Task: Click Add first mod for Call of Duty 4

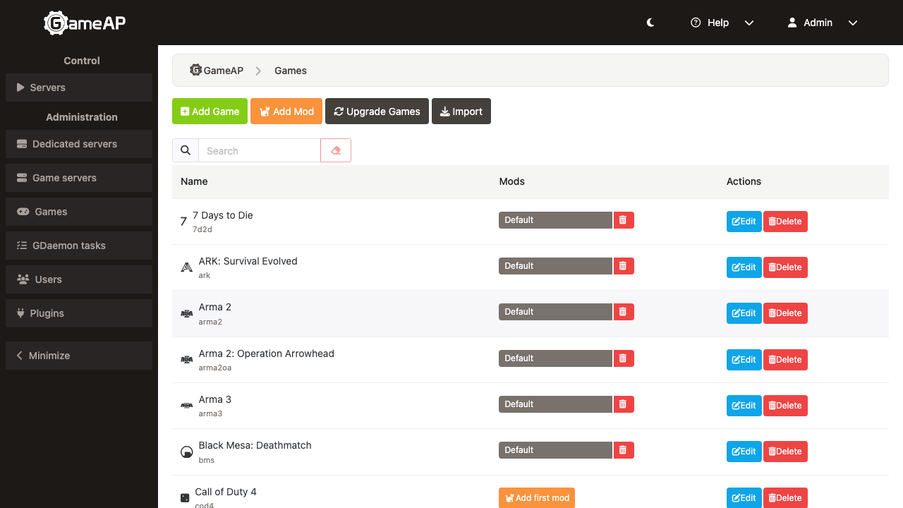Action: coord(537,498)
